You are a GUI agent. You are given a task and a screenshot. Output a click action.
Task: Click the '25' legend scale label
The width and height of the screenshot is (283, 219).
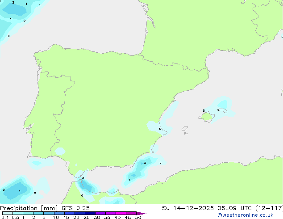(x=87, y=217)
